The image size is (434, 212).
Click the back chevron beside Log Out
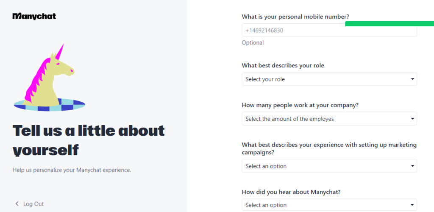(17, 204)
